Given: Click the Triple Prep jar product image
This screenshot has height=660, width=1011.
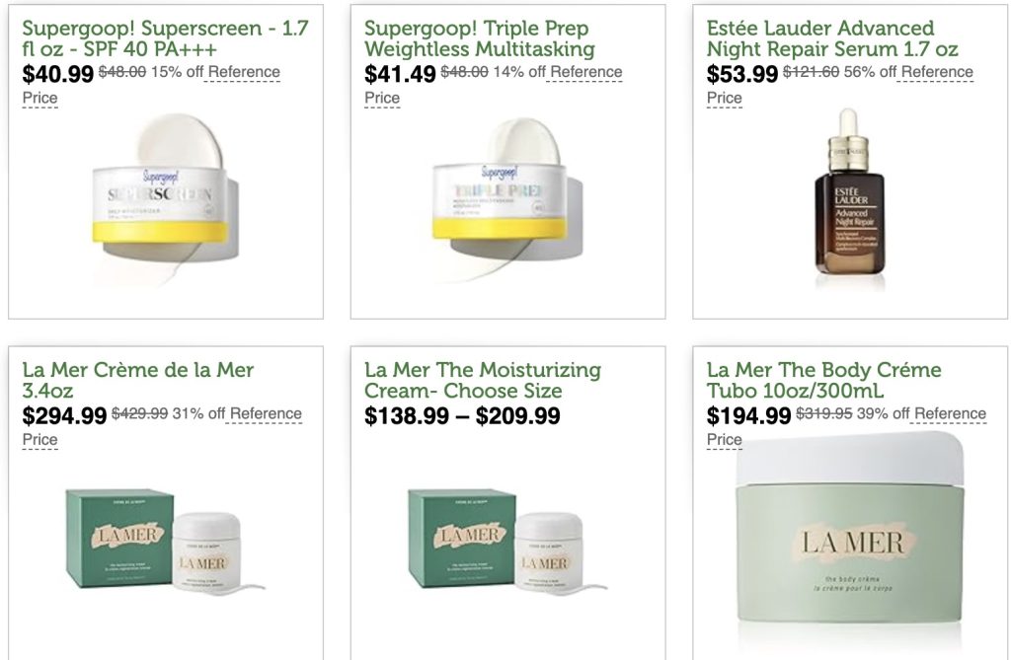Looking at the screenshot, I should [x=507, y=198].
